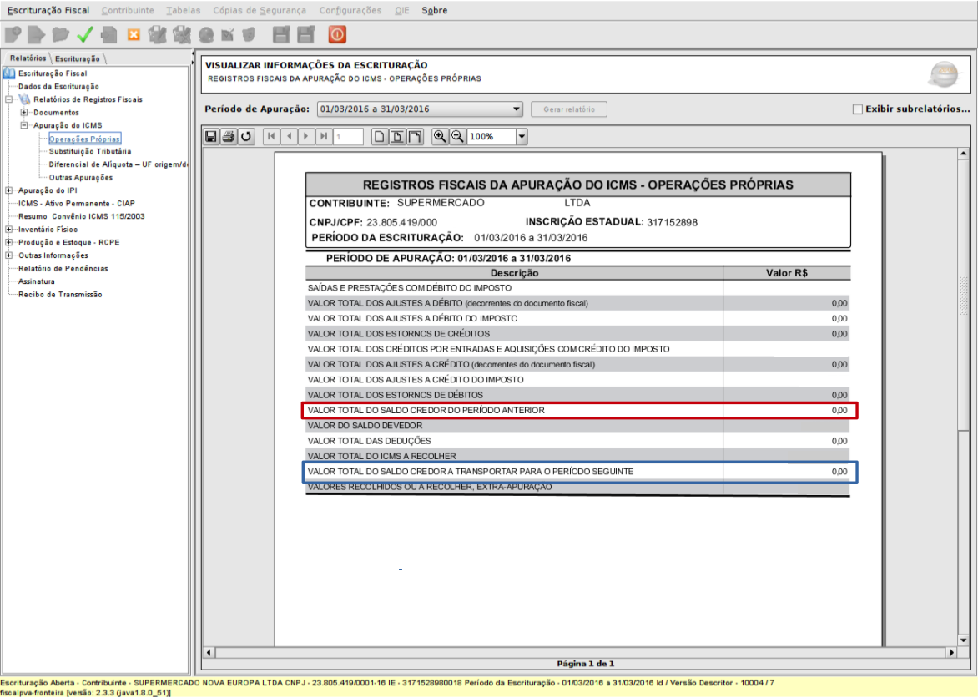978x698 pixels.
Task: Zoom out of the report
Action: [x=456, y=136]
